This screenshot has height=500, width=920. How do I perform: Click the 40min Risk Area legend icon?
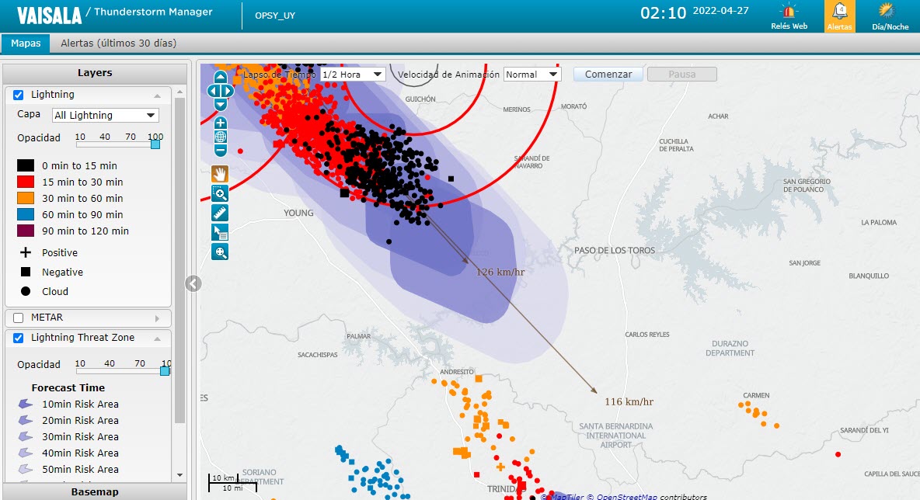25,453
